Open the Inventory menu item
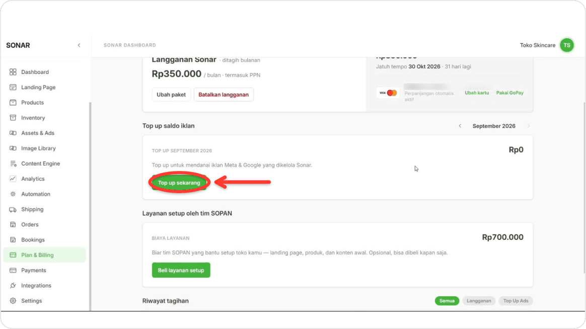The height and width of the screenshot is (329, 586). point(44,118)
